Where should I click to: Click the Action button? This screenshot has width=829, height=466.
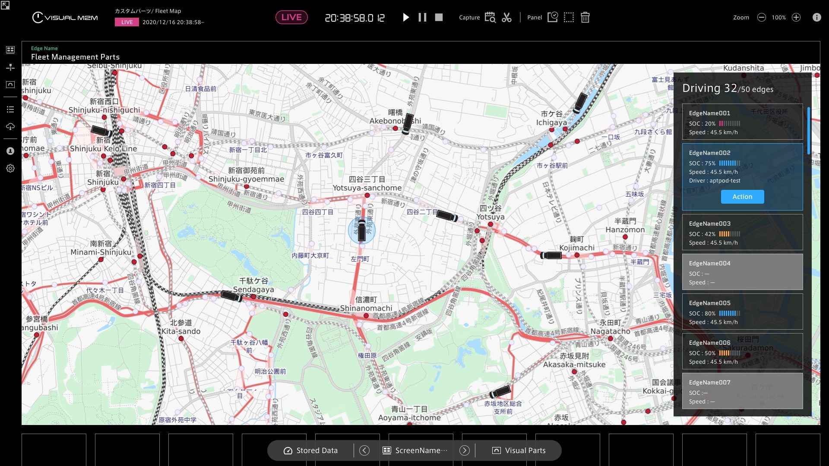742,197
